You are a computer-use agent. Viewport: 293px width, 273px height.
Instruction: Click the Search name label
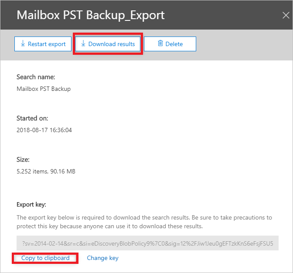pos(36,77)
